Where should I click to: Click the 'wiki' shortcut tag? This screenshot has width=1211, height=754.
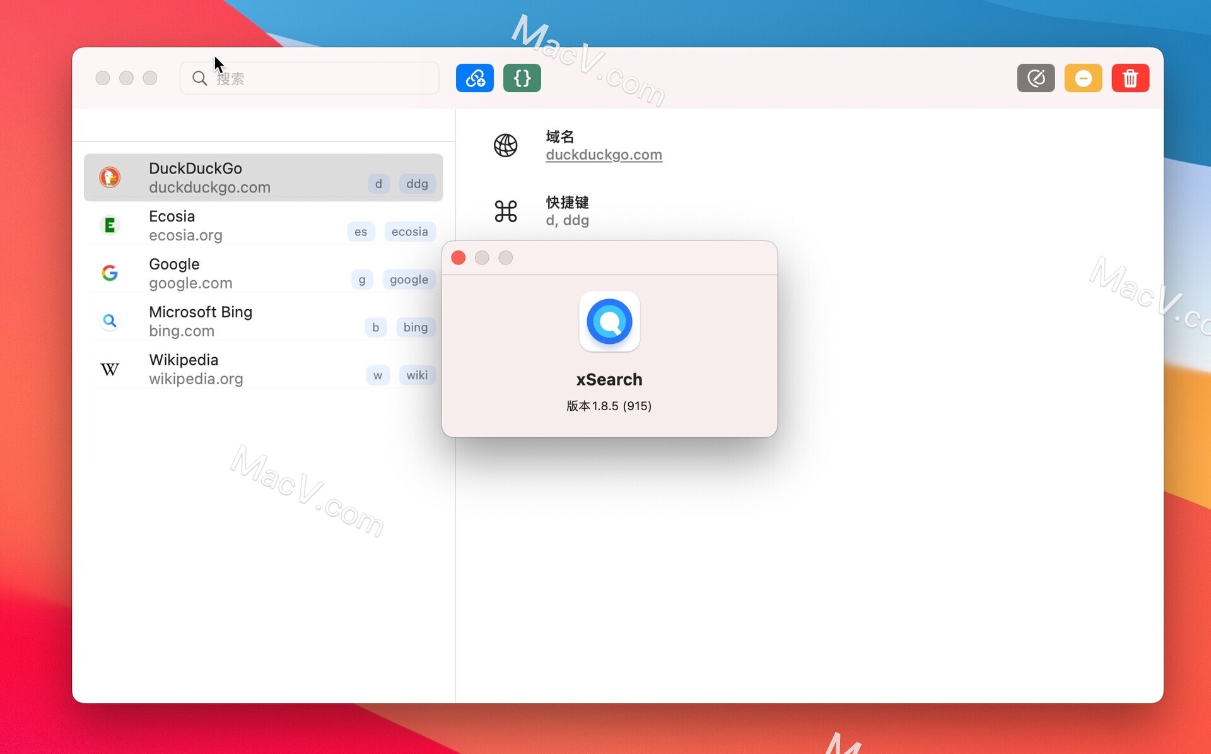click(417, 375)
